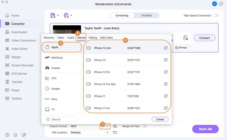227x140 pixels.
Task: Open the notifications bell icon
Action: pos(15,135)
